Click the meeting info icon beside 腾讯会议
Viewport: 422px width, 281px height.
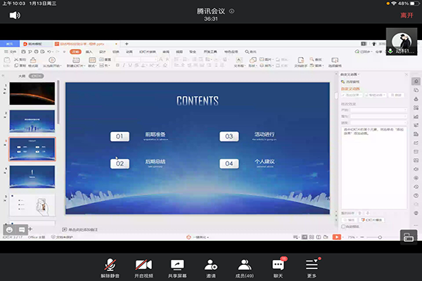[x=233, y=12]
